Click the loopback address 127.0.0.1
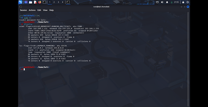The height and width of the screenshot is (107, 208). pyautogui.click(x=39, y=48)
